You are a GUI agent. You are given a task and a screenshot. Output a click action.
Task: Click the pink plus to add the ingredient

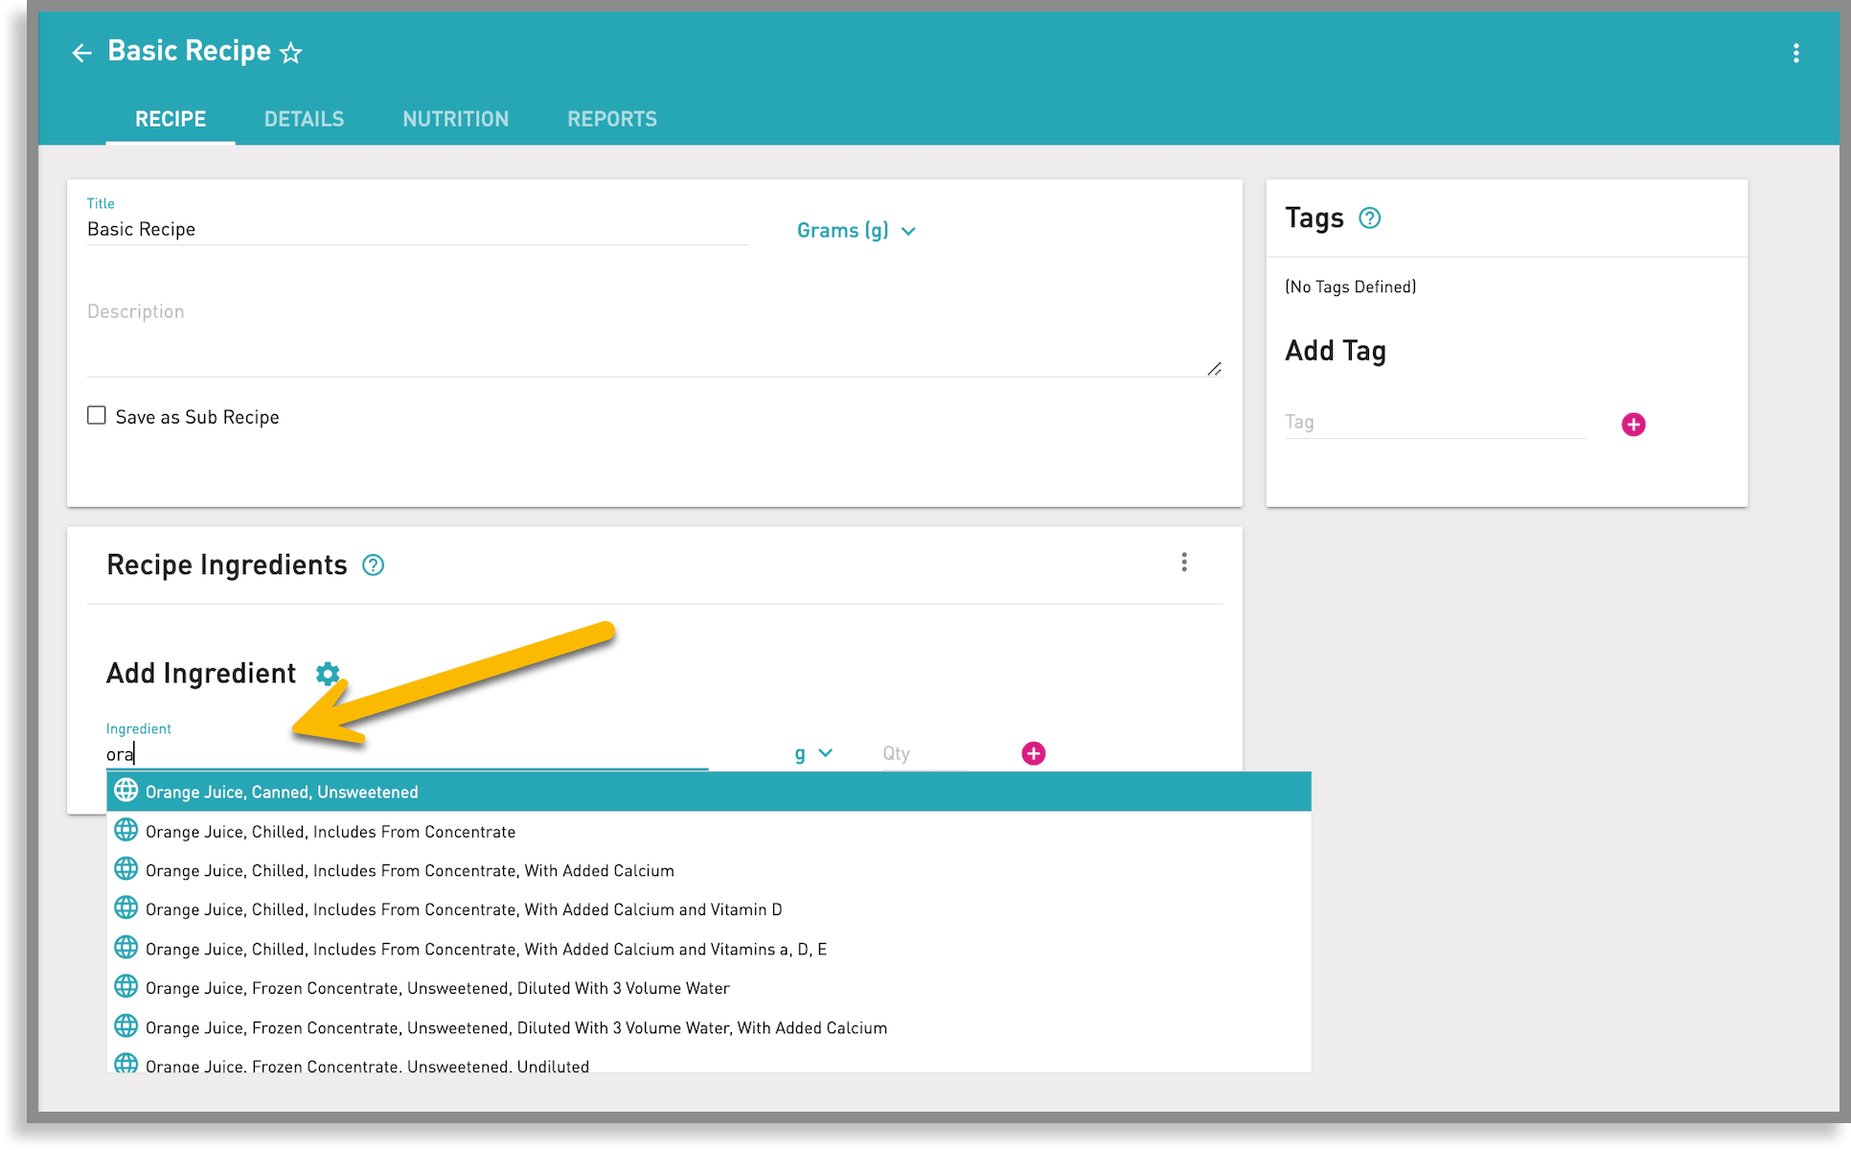coord(1033,753)
